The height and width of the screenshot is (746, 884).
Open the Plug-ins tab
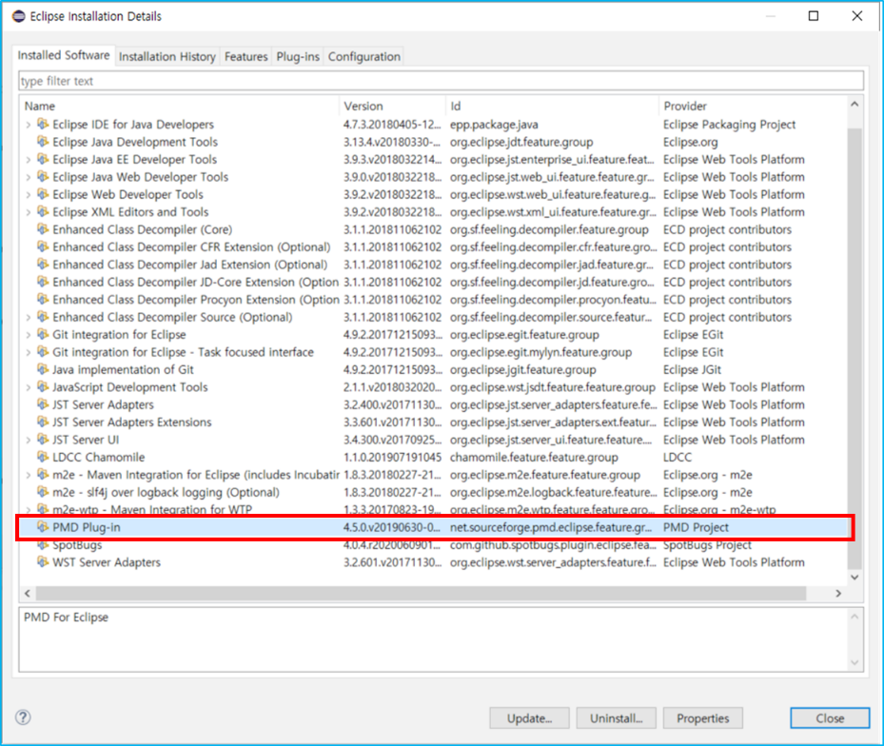coord(298,57)
